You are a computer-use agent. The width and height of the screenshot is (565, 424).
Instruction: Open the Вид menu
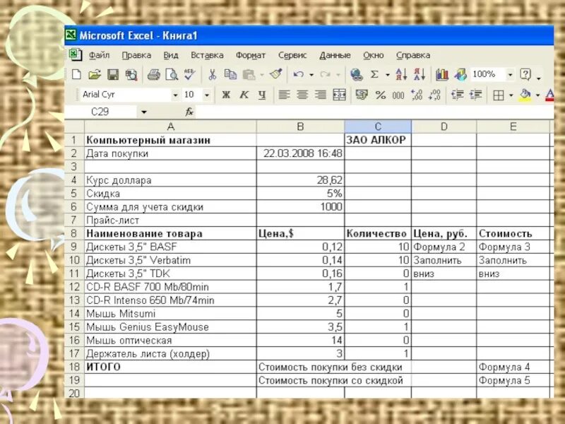pyautogui.click(x=171, y=55)
